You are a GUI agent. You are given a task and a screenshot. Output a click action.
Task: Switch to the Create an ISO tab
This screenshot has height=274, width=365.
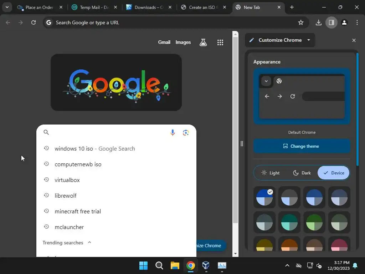pos(203,7)
